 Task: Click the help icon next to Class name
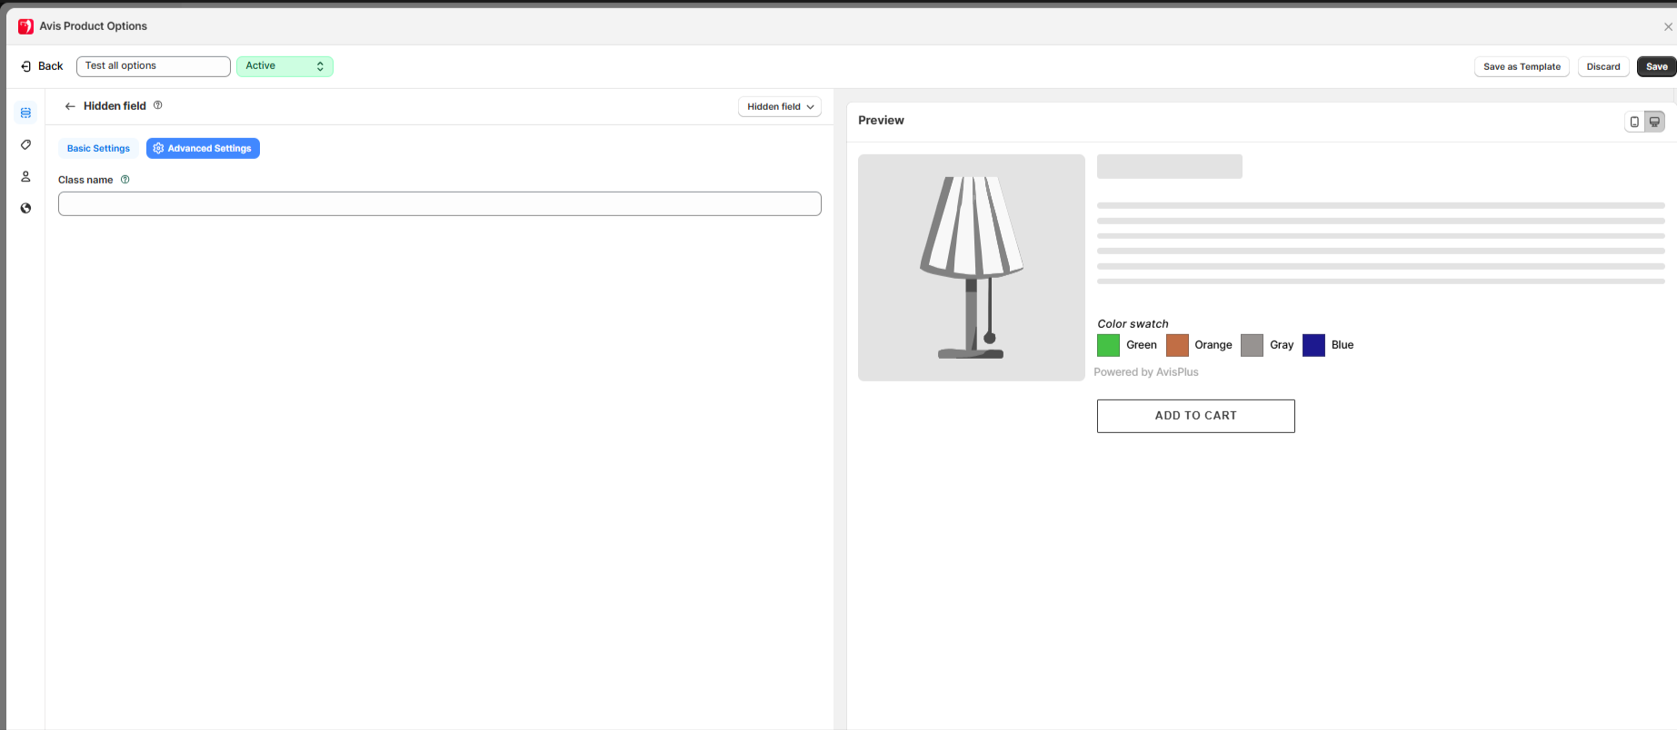click(x=125, y=180)
